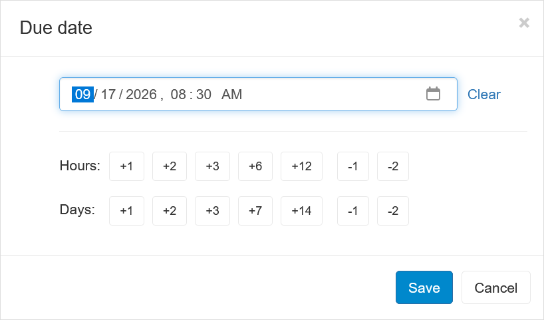The height and width of the screenshot is (320, 544).
Task: Subtract -2 in the Hours row
Action: pos(393,166)
